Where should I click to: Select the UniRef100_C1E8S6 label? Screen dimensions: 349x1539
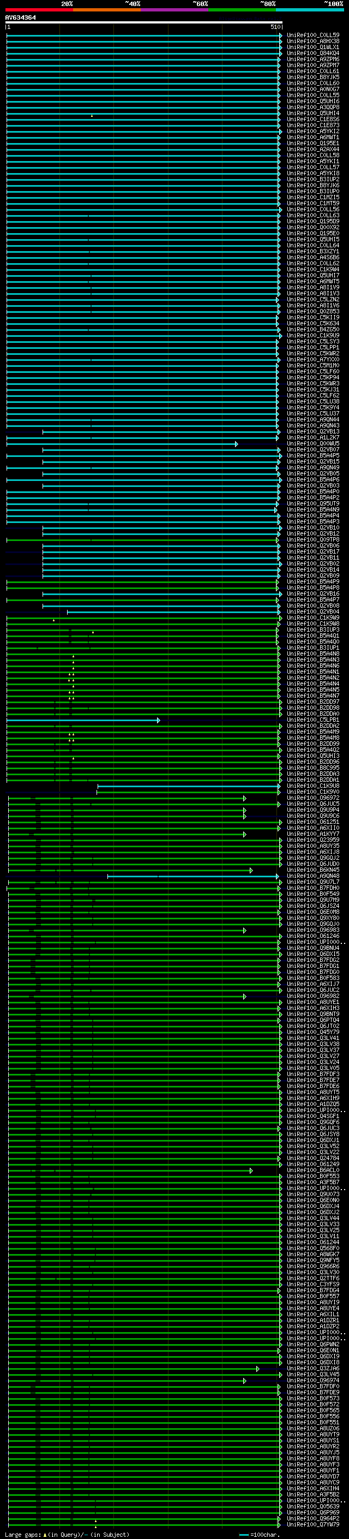click(x=313, y=119)
